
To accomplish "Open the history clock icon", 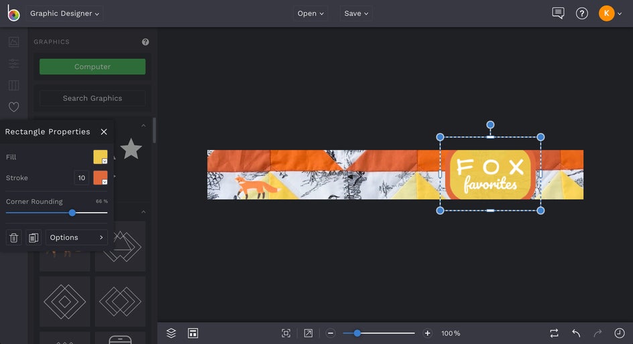I will click(x=620, y=333).
